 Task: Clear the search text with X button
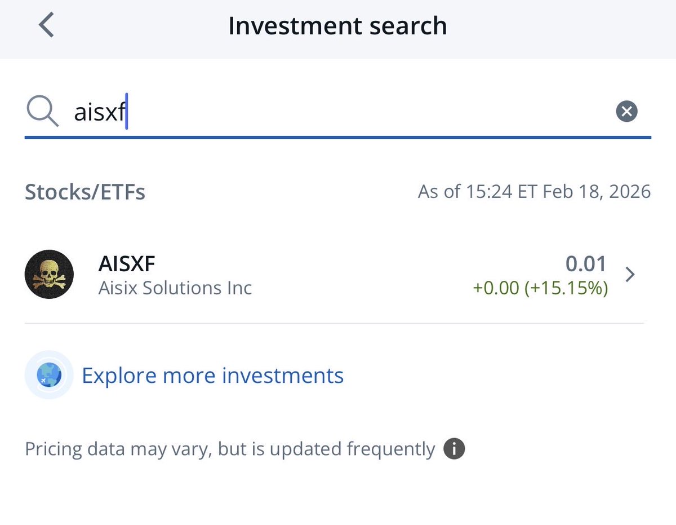(626, 111)
